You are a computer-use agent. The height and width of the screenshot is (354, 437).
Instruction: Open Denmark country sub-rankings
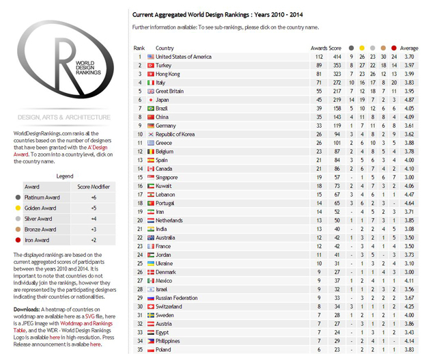(166, 272)
